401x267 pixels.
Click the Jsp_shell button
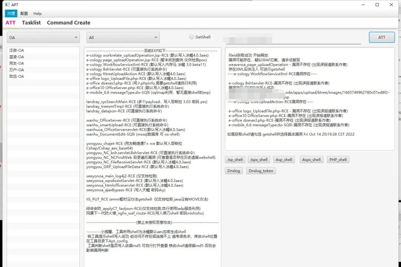235,160
